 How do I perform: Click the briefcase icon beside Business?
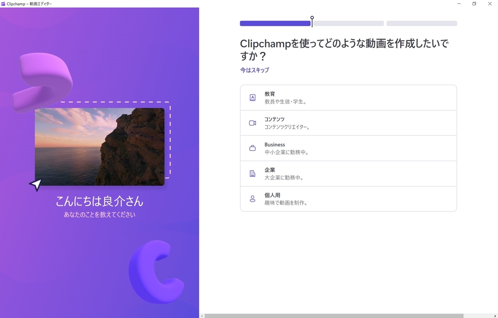[252, 148]
